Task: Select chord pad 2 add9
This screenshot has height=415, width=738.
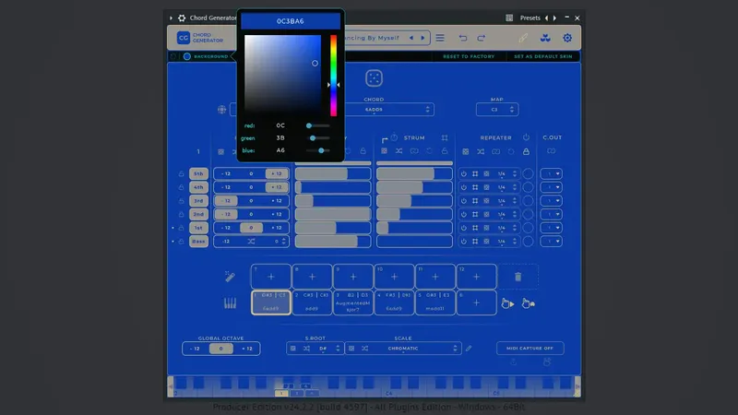Action: (312, 302)
